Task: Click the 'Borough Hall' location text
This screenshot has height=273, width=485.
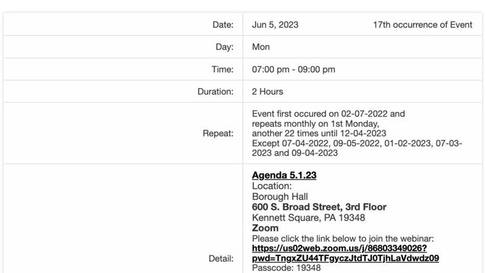Action: (x=279, y=197)
